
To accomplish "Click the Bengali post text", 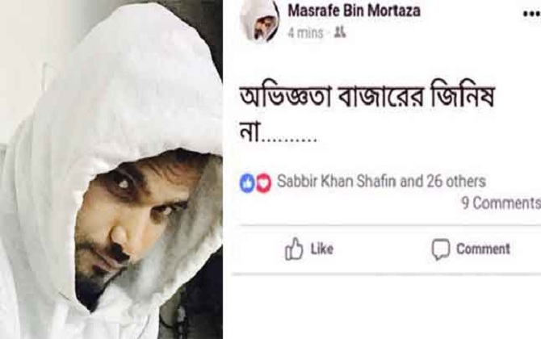I will (367, 112).
